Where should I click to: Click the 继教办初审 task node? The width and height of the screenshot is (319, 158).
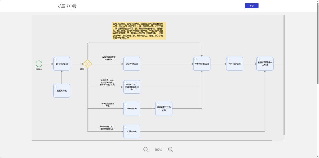click(132, 108)
